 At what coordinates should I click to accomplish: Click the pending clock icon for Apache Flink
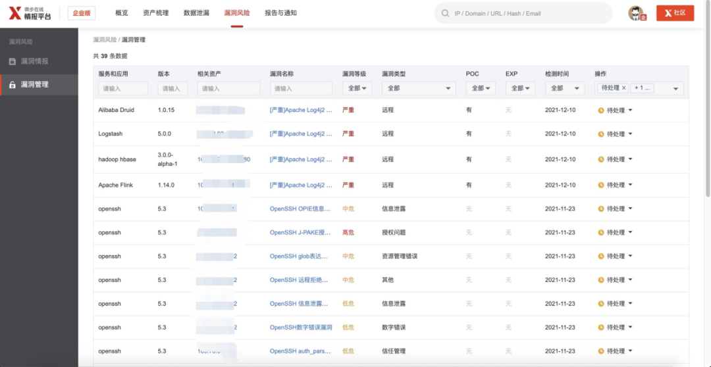[x=601, y=185]
